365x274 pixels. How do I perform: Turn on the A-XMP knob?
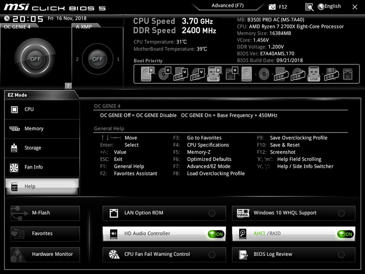(x=97, y=59)
